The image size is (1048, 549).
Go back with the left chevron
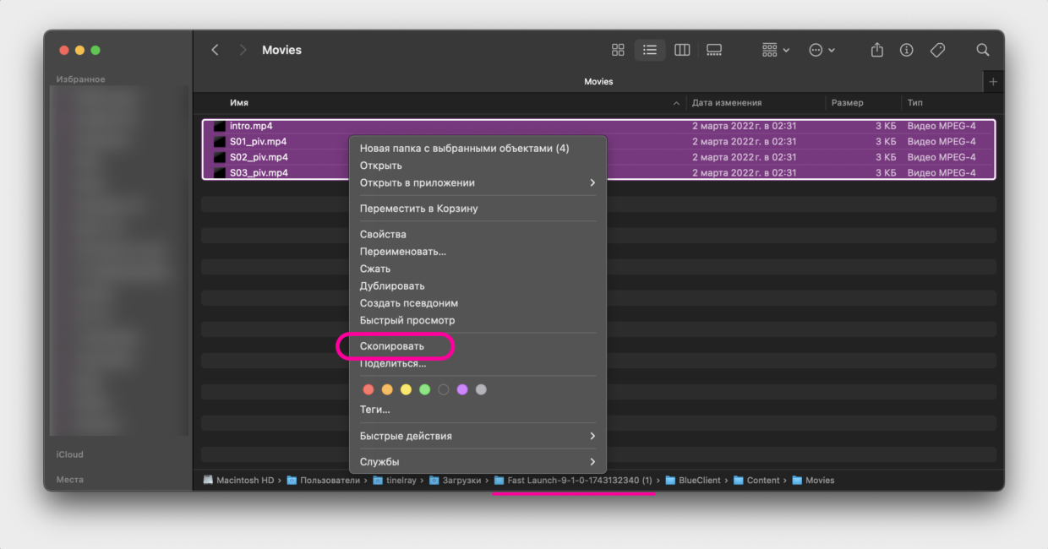coord(215,50)
